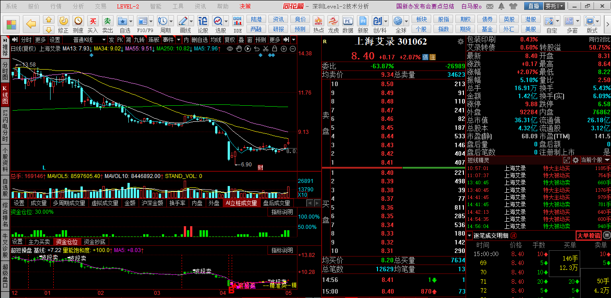Click the 陆港 button
The image size is (611, 298).
click(x=257, y=19)
